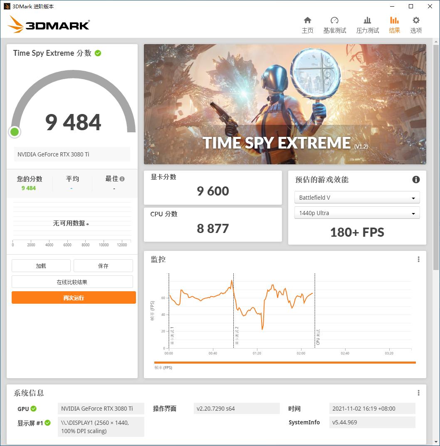
Task: Go to the 主页 home tab
Action: pyautogui.click(x=307, y=25)
